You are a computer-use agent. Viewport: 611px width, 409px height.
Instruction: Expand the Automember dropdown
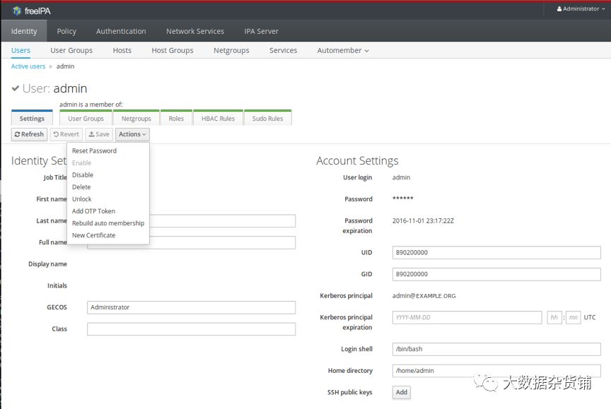click(342, 51)
